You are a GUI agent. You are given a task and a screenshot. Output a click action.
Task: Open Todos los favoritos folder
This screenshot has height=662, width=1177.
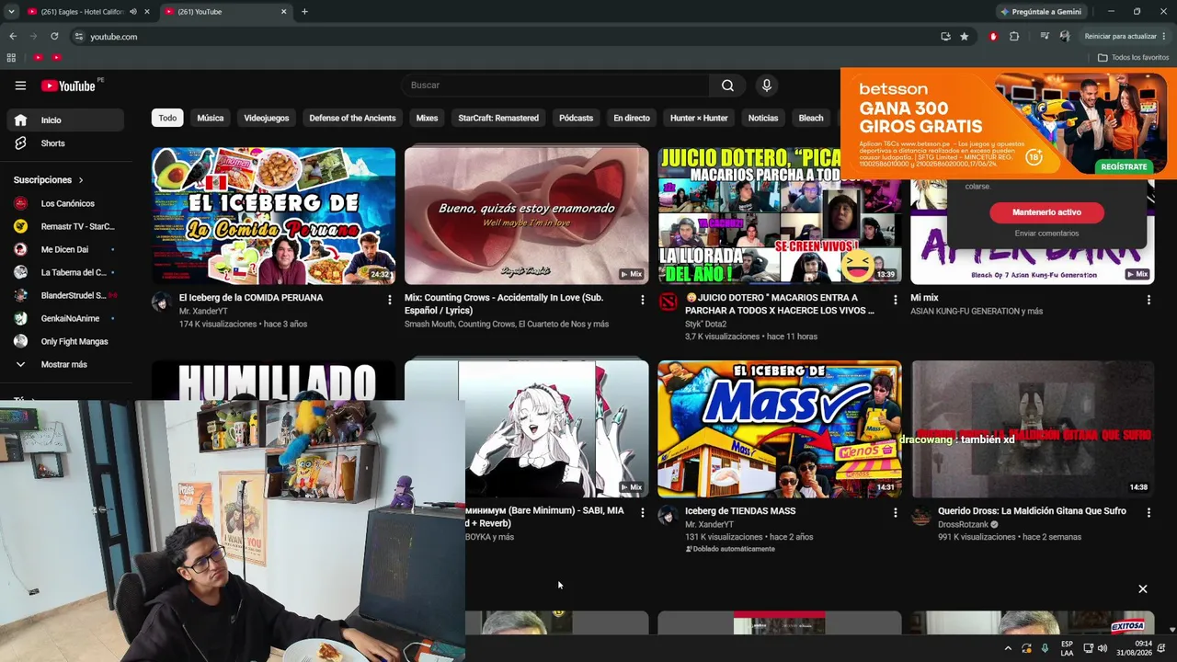tap(1133, 57)
